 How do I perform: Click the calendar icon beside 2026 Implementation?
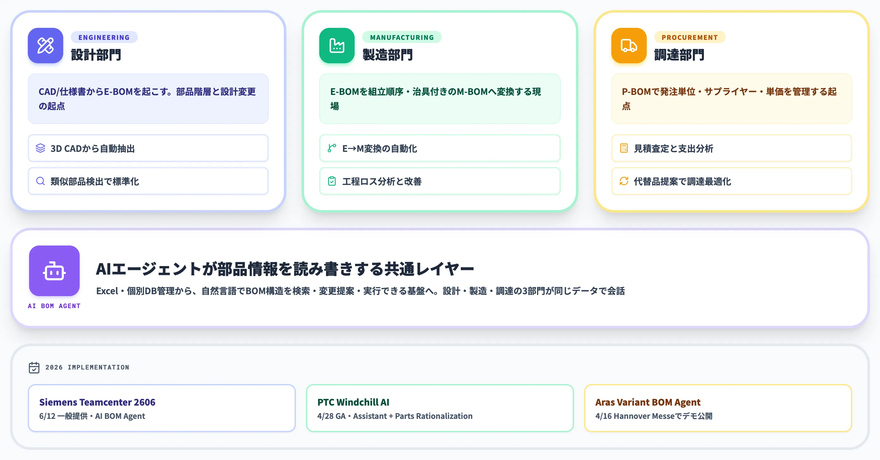pyautogui.click(x=34, y=368)
